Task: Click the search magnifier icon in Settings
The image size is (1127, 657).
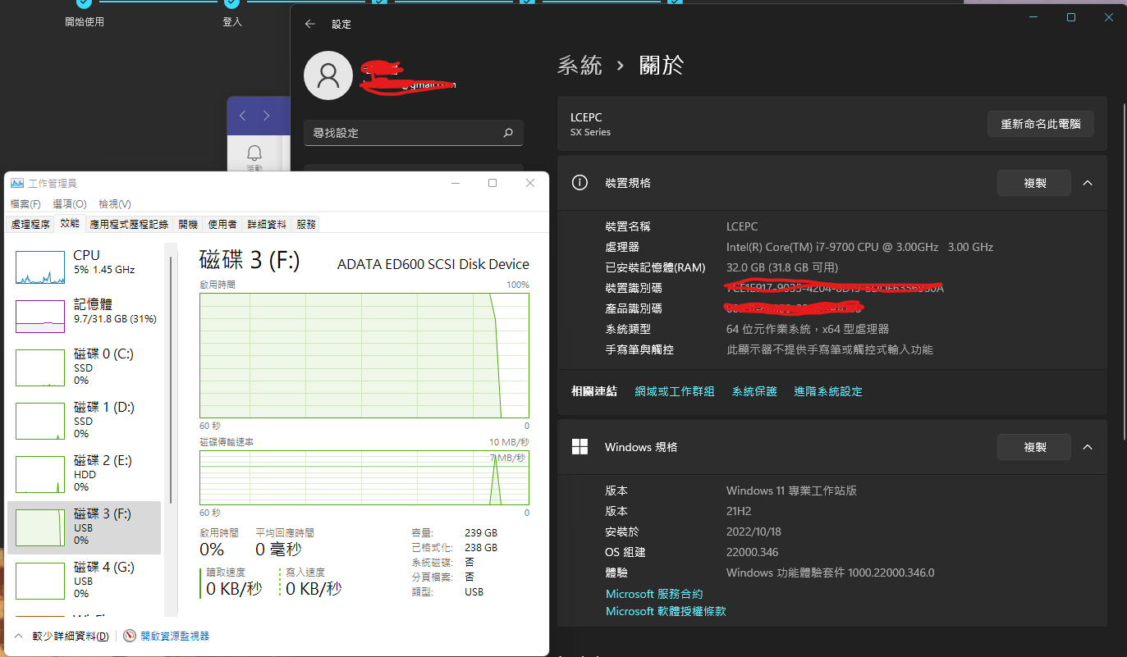Action: click(x=508, y=132)
